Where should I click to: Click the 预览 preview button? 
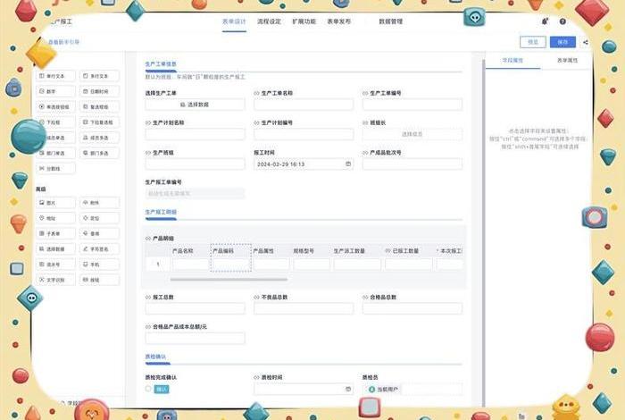point(533,42)
